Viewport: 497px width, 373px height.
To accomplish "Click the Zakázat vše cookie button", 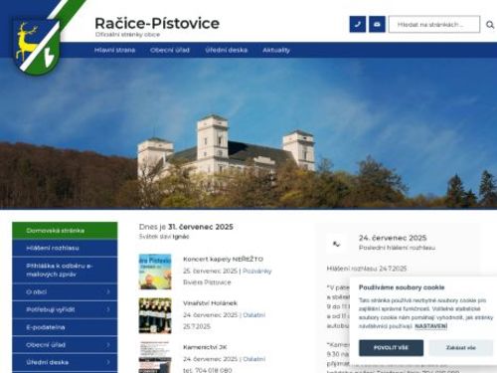I will point(461,348).
